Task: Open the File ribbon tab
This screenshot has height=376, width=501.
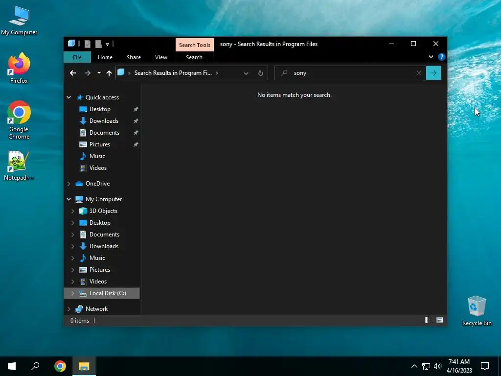Action: [x=77, y=57]
